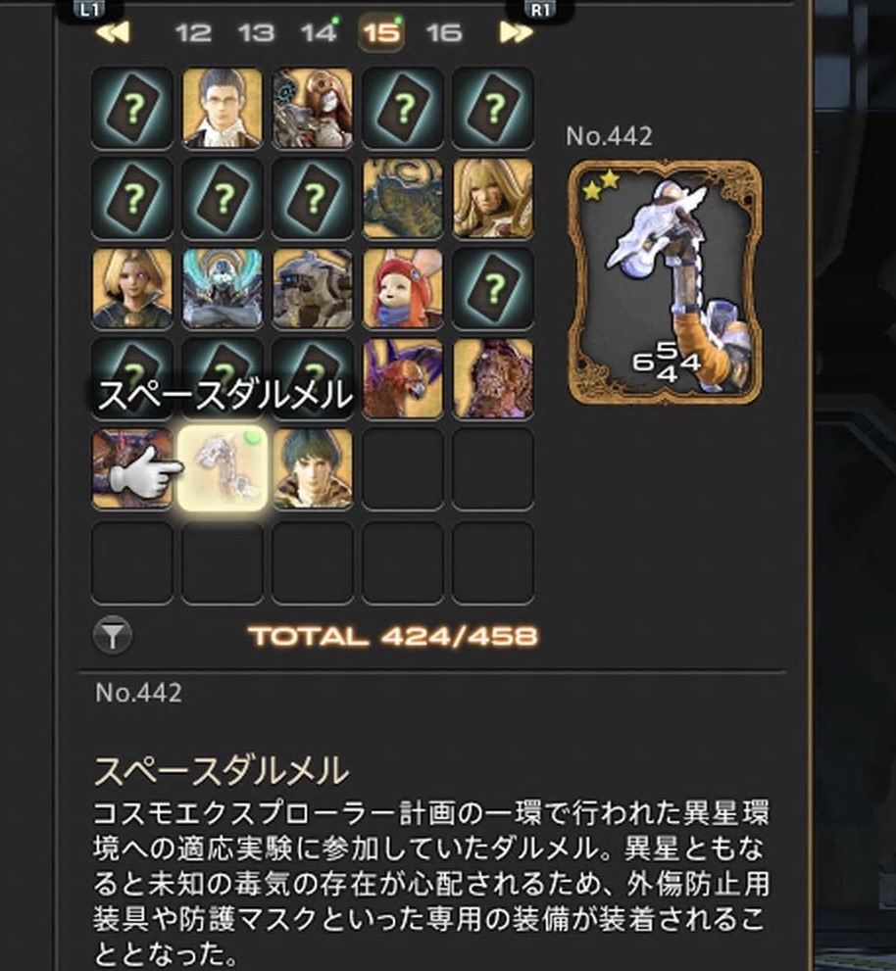Skip forward with double right arrows
The height and width of the screenshot is (971, 896).
(517, 32)
